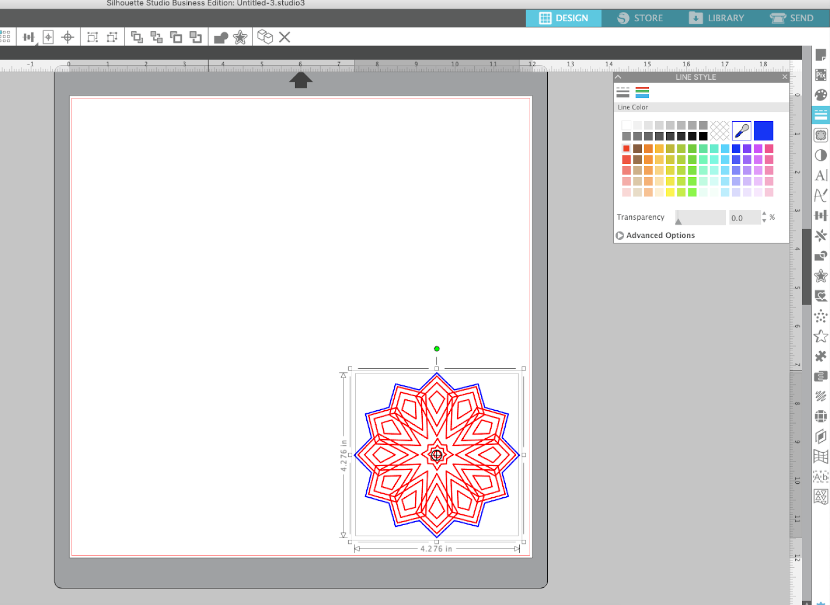This screenshot has width=830, height=605.
Task: Open the Page Setup panel at top of sidebar
Action: [x=821, y=56]
